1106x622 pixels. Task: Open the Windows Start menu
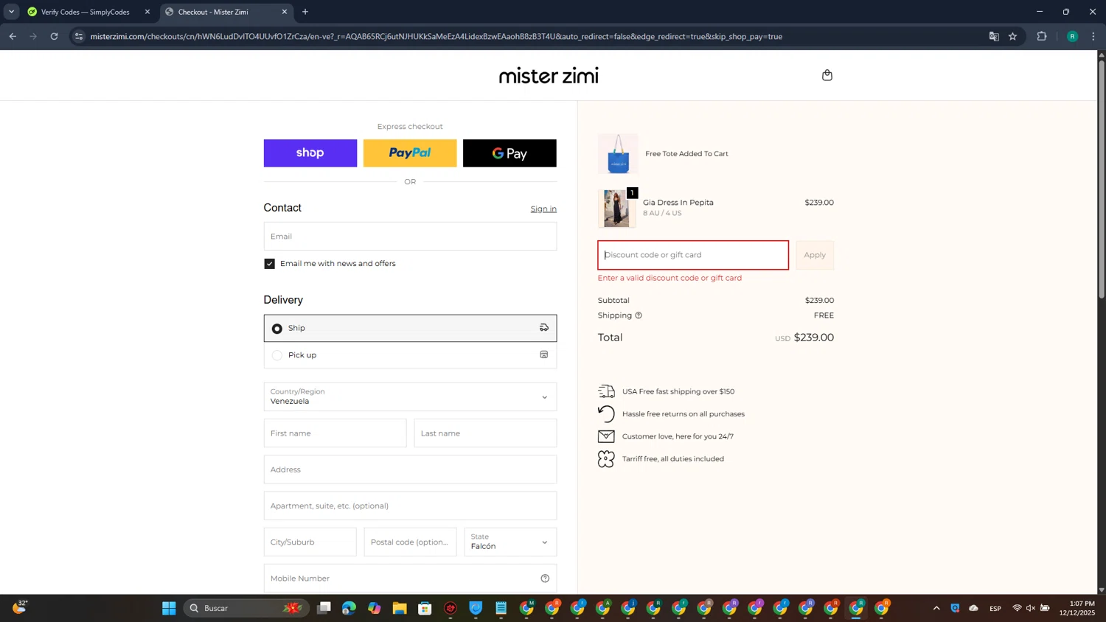[169, 608]
